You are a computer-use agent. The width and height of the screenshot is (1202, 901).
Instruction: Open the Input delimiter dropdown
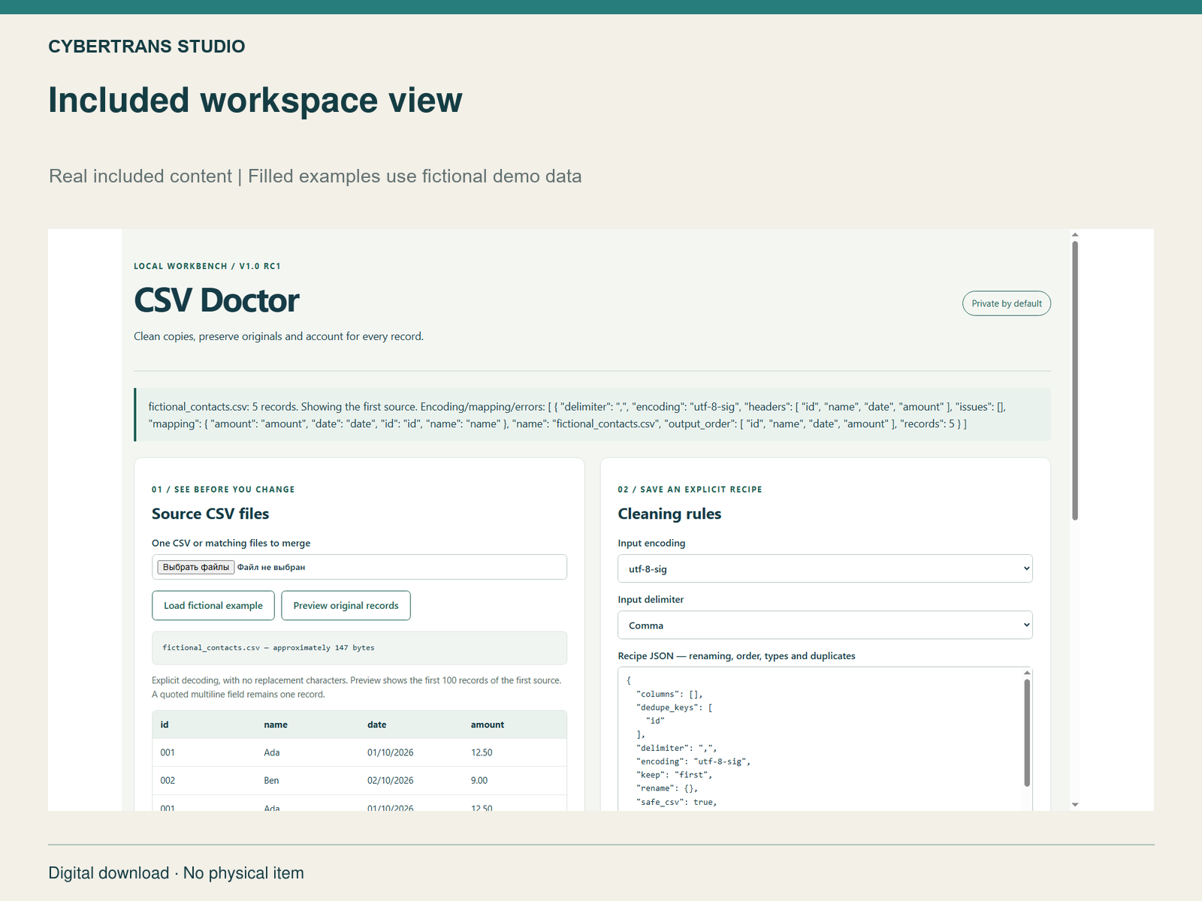coord(825,625)
